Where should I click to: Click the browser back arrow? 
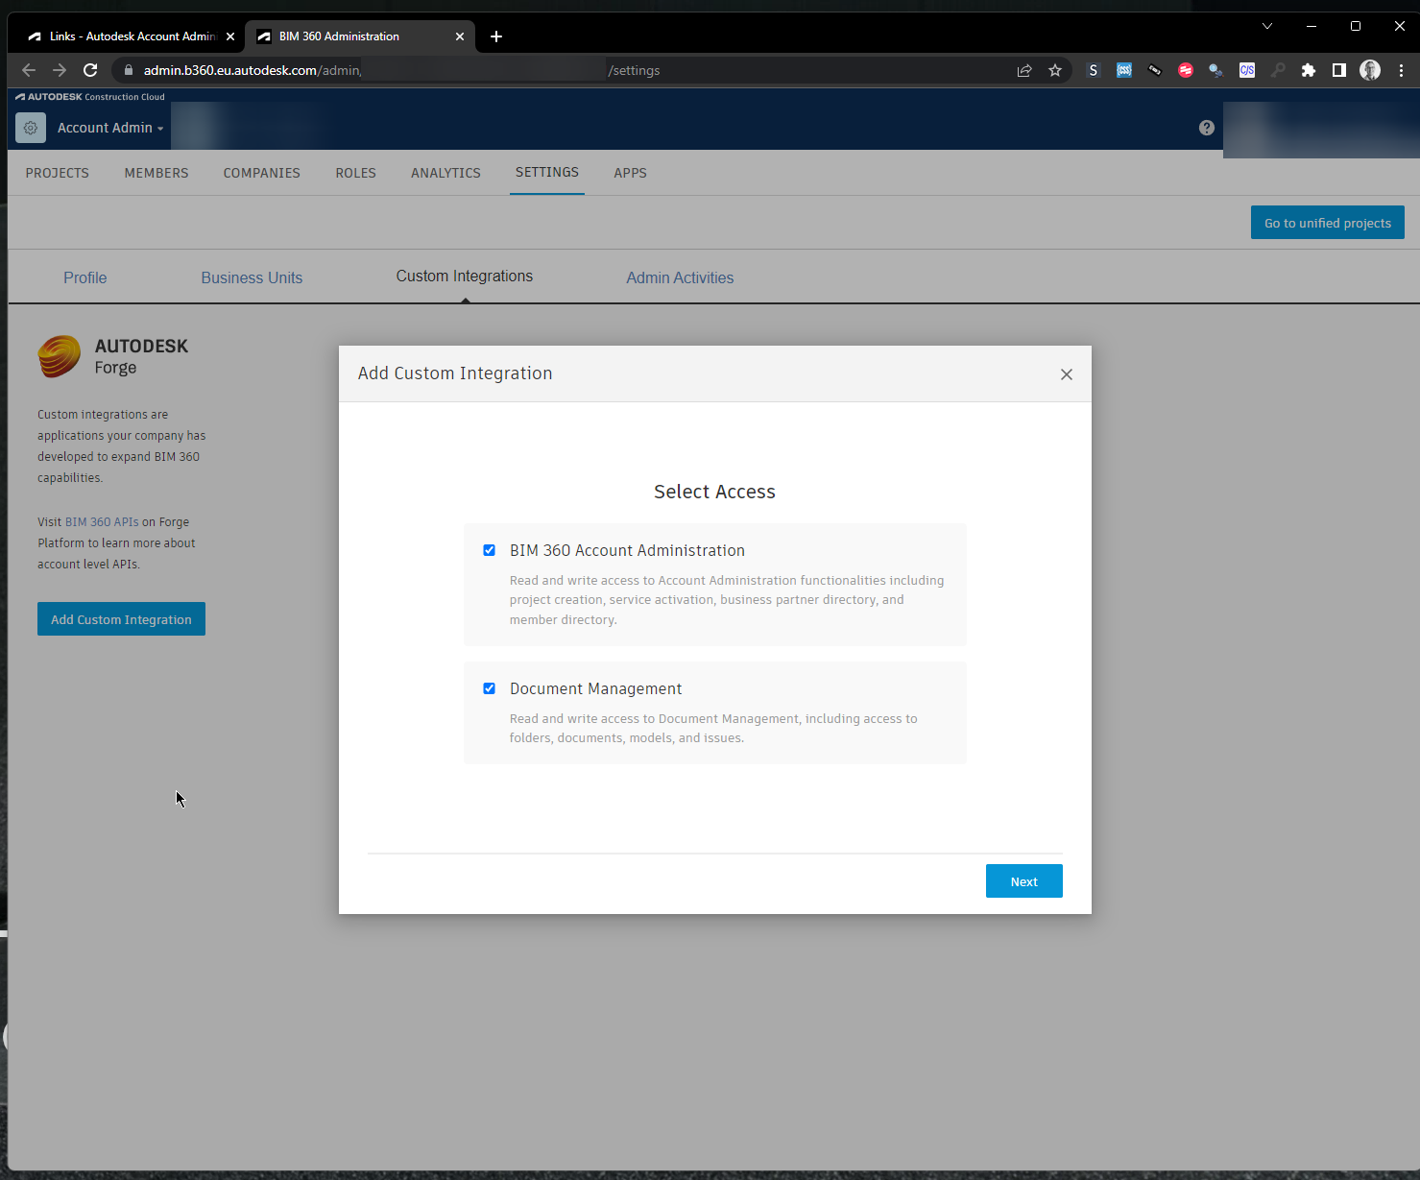(x=29, y=70)
